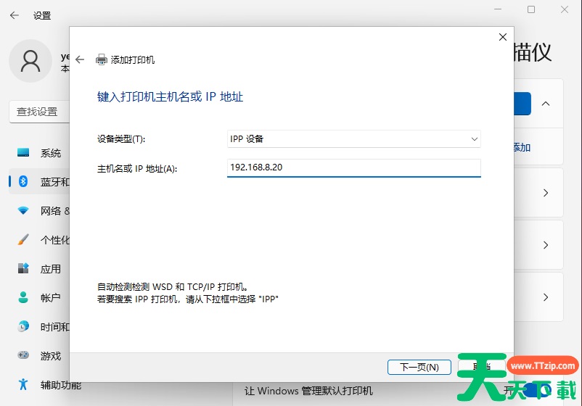Screen dimensions: 582x406
Task: Click the Bluetooth icon in sidebar
Action: (x=23, y=181)
